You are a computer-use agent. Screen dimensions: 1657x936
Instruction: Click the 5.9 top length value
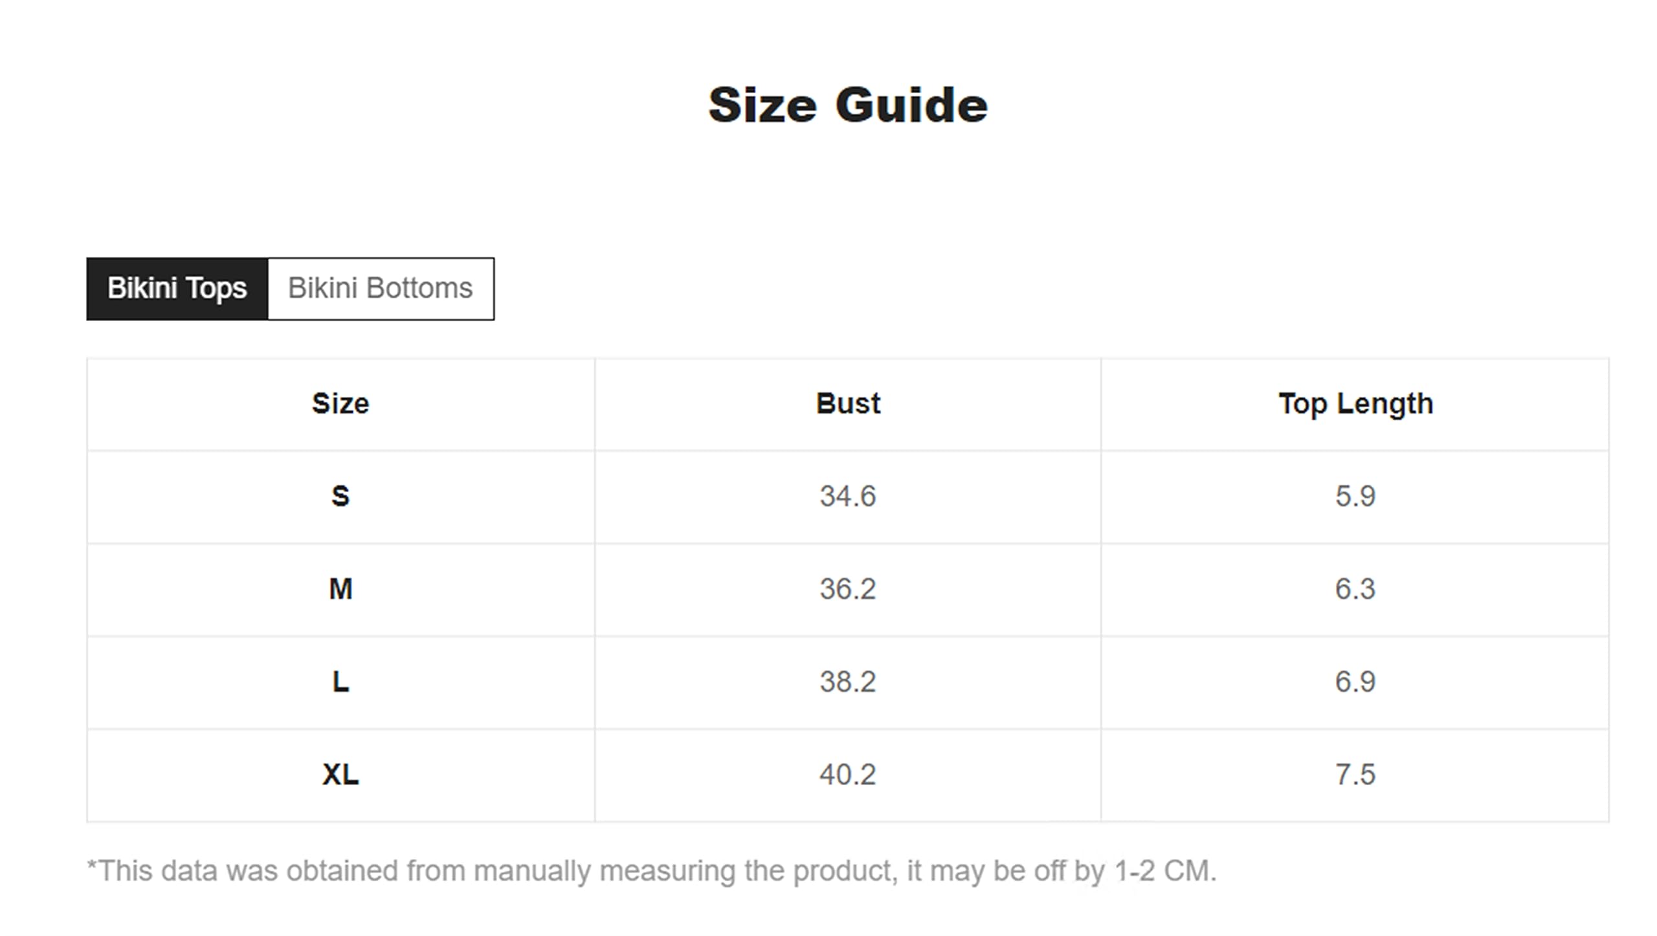click(1355, 496)
